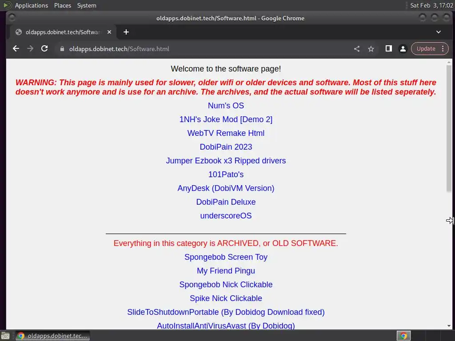Open the DobiPain 2023 link
Viewport: 455px width, 341px height.
[x=226, y=147]
